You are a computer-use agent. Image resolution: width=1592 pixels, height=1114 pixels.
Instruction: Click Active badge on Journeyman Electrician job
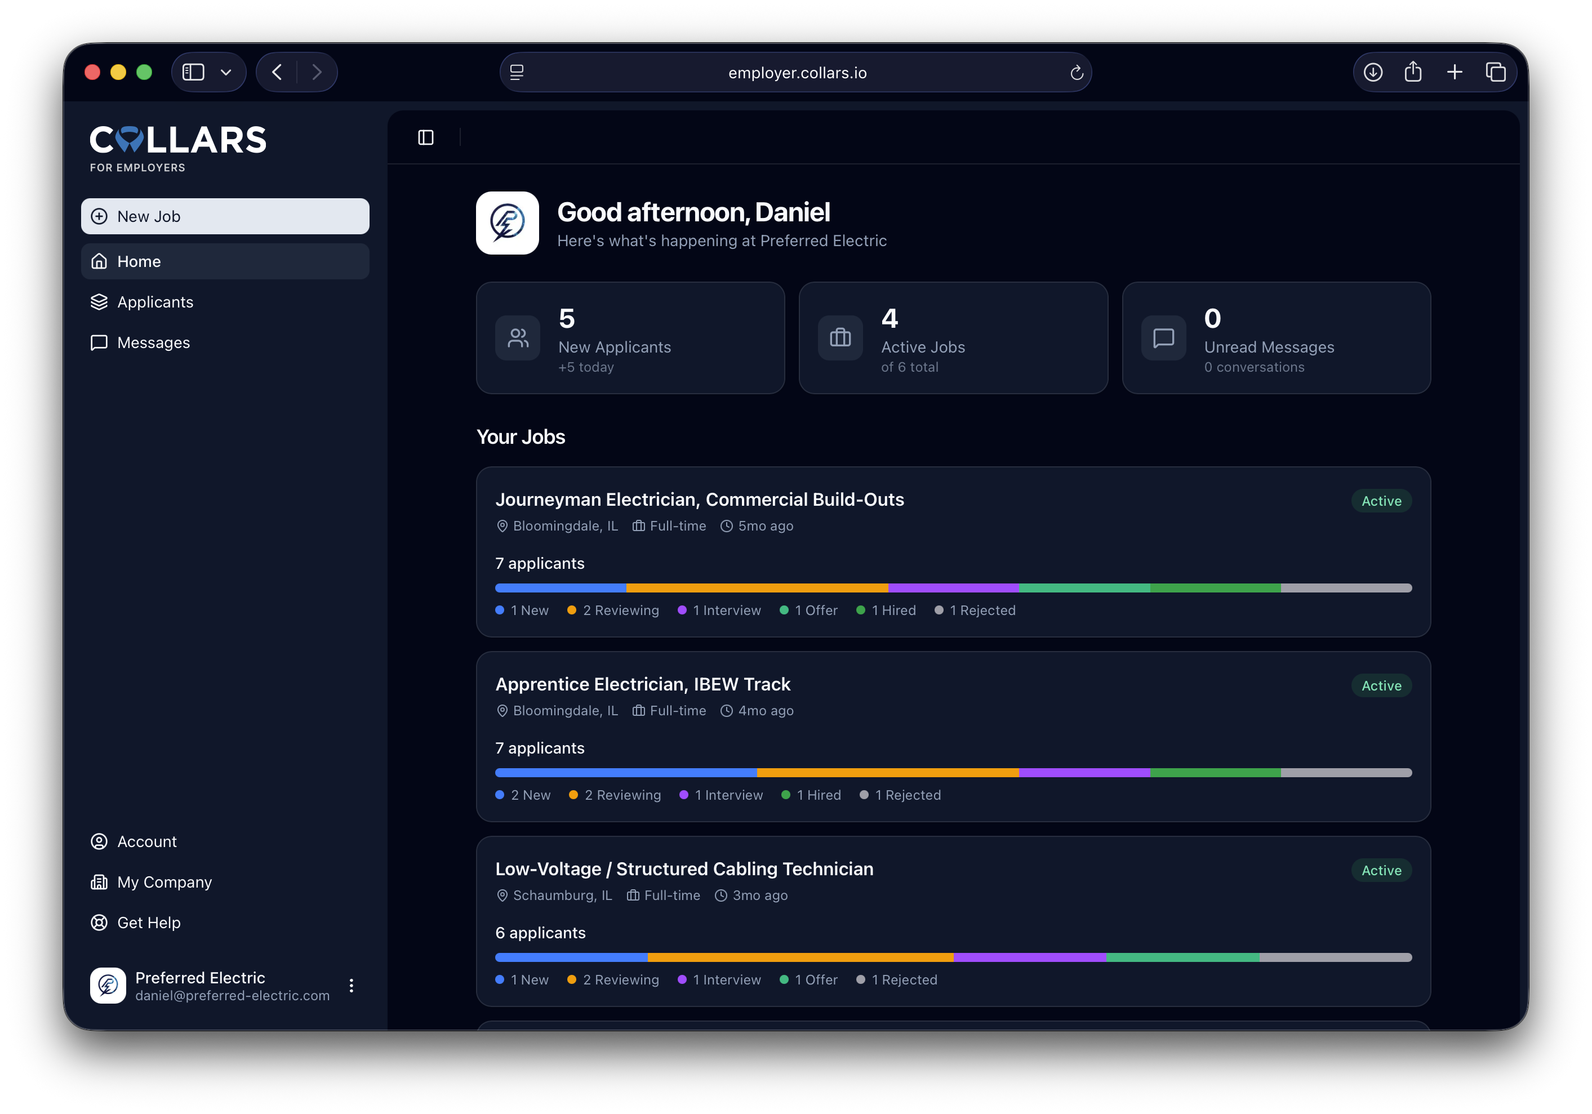[1381, 501]
